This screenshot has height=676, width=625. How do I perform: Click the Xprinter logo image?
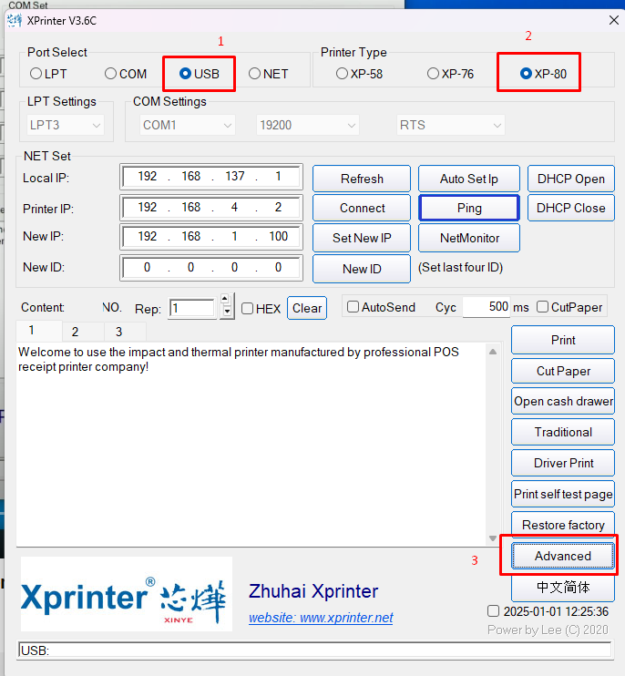pos(127,594)
